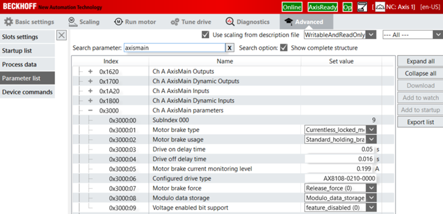Open Device commands in the sidebar
This screenshot has width=443, height=214.
(28, 92)
